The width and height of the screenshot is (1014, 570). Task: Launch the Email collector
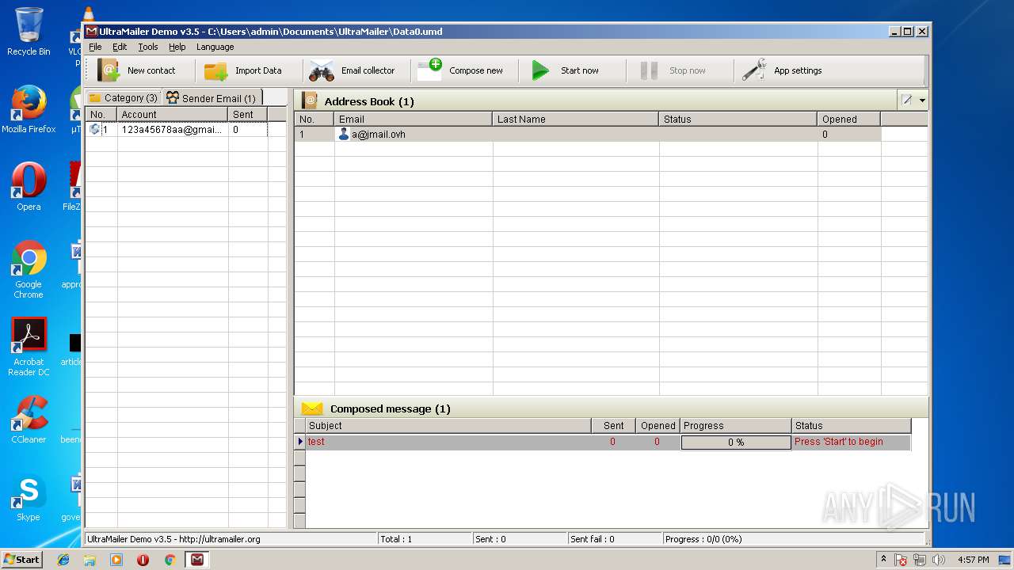tap(352, 70)
